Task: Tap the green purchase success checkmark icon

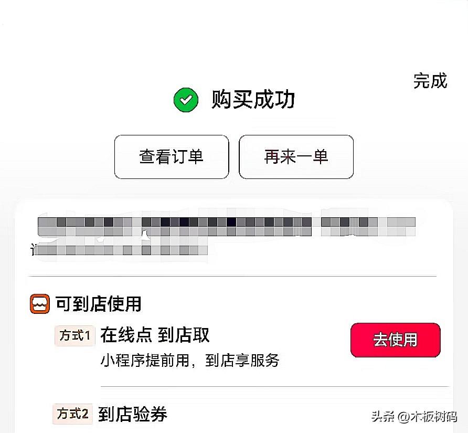Action: (186, 100)
